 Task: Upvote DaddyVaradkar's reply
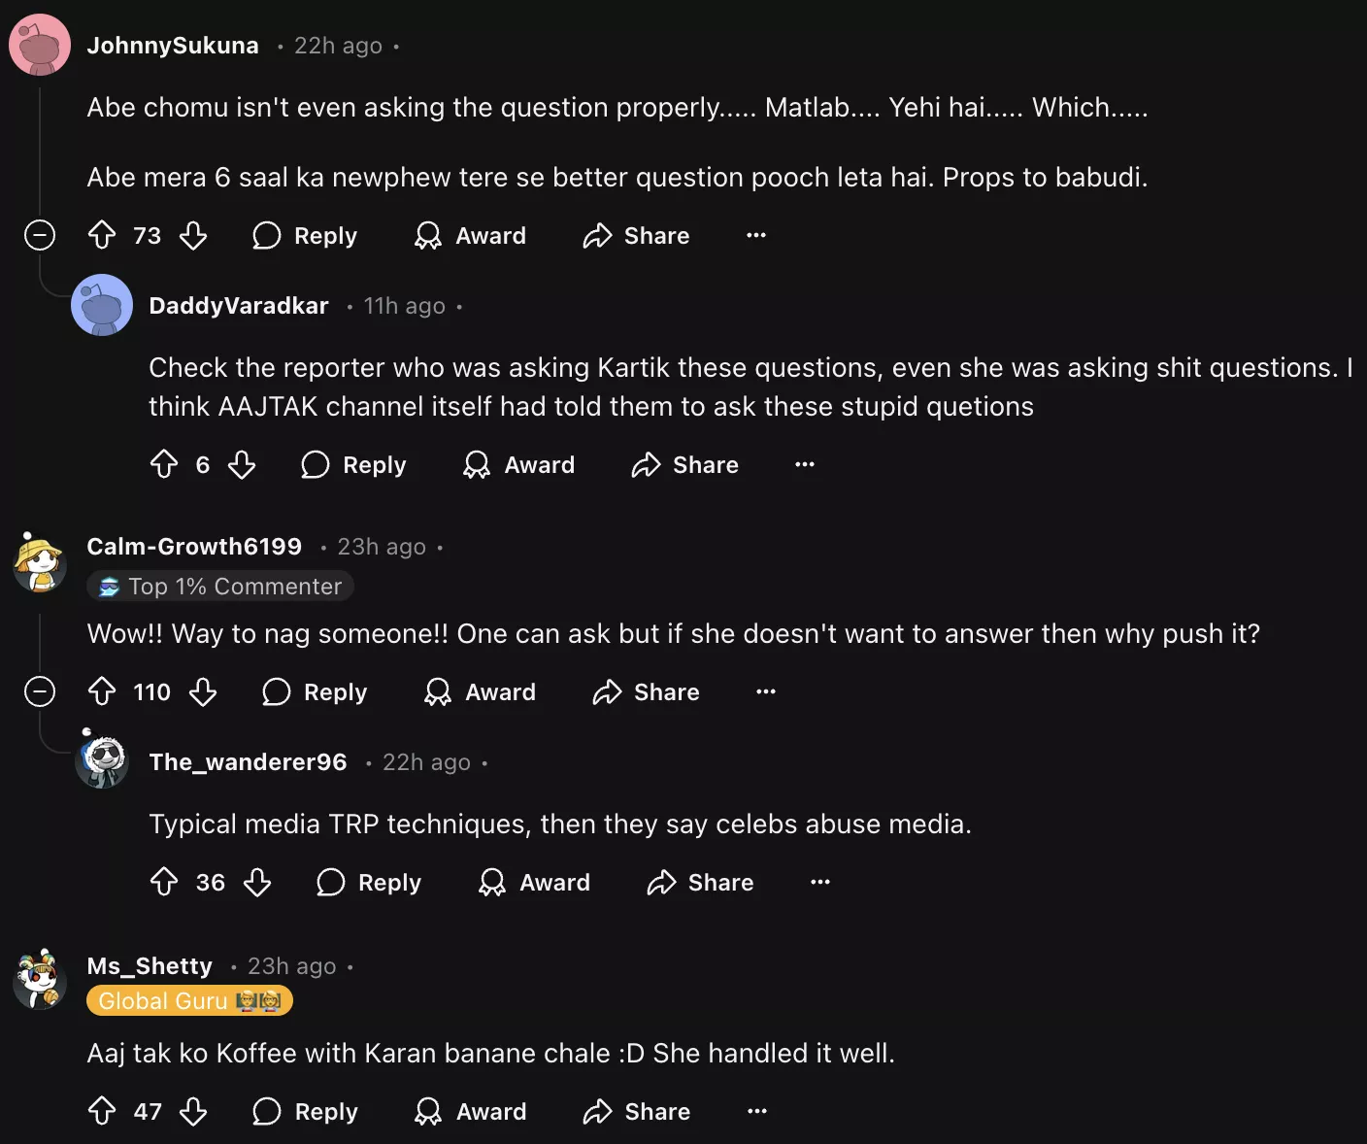point(164,464)
